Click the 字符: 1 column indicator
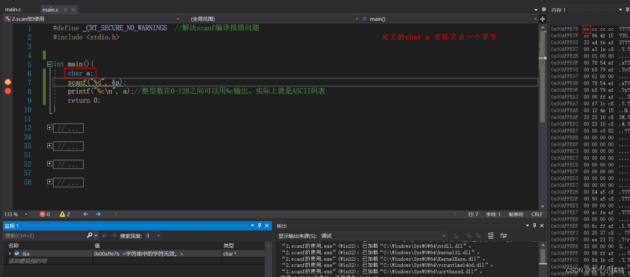The width and height of the screenshot is (630, 277). click(493, 214)
